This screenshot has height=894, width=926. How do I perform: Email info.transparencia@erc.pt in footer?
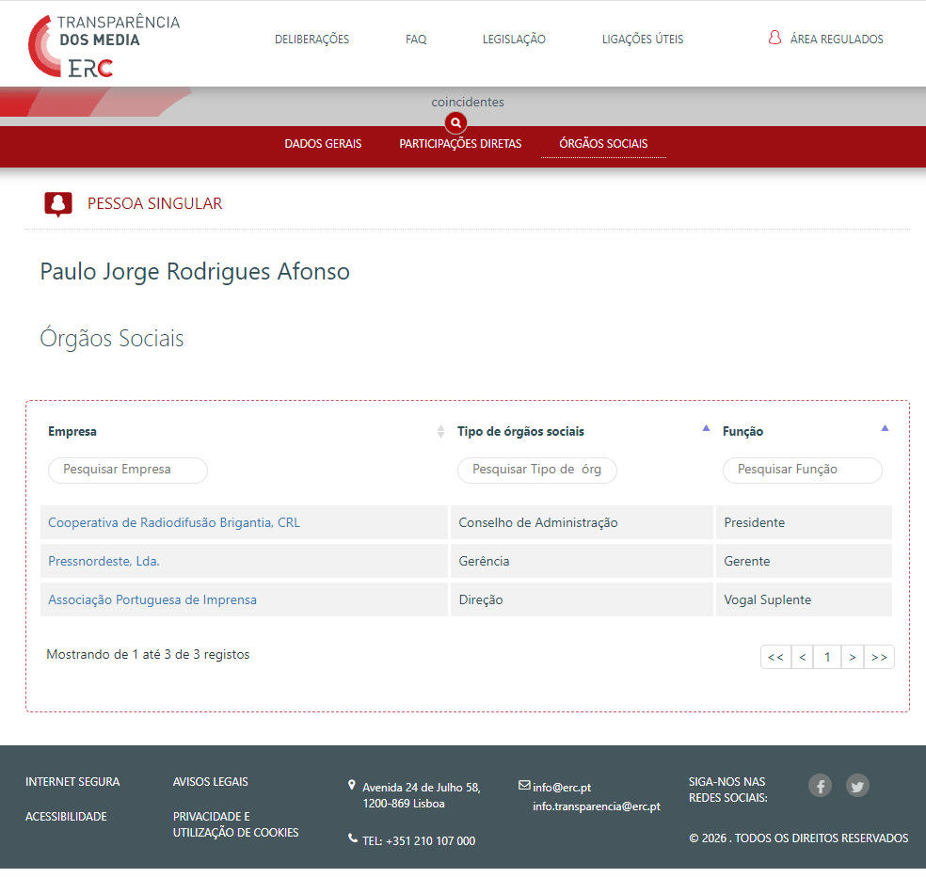pos(596,806)
